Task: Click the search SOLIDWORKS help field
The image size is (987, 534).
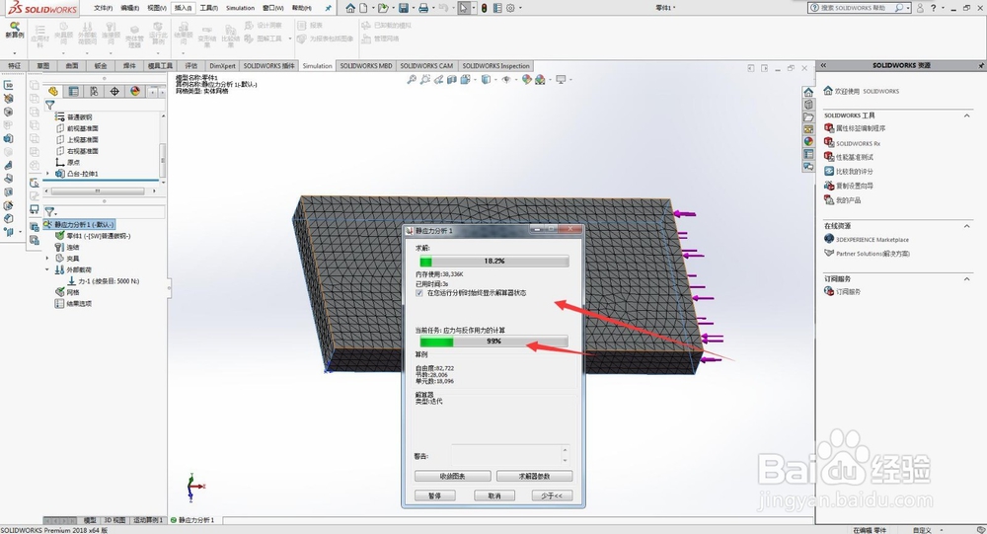Action: [860, 8]
